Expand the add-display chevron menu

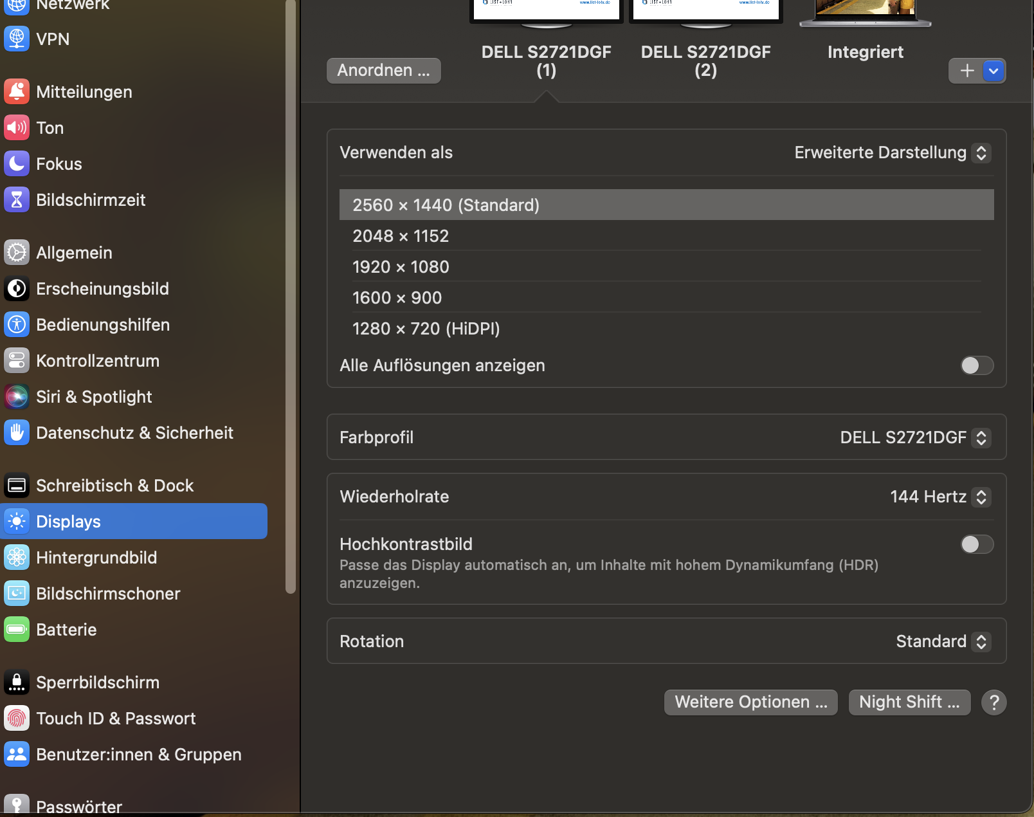[x=994, y=71]
